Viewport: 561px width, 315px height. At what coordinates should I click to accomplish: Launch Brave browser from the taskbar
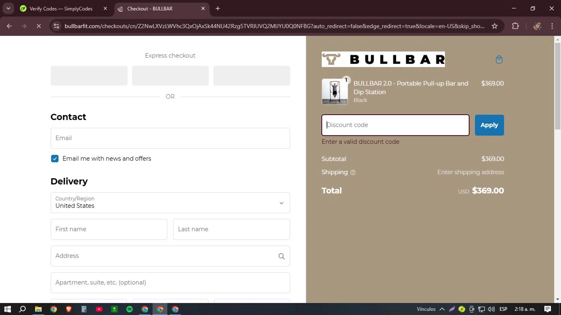(69, 309)
